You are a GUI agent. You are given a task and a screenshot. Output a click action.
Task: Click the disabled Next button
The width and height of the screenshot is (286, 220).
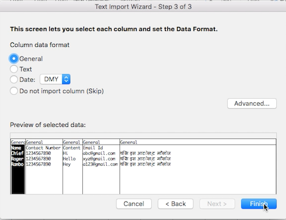click(217, 204)
